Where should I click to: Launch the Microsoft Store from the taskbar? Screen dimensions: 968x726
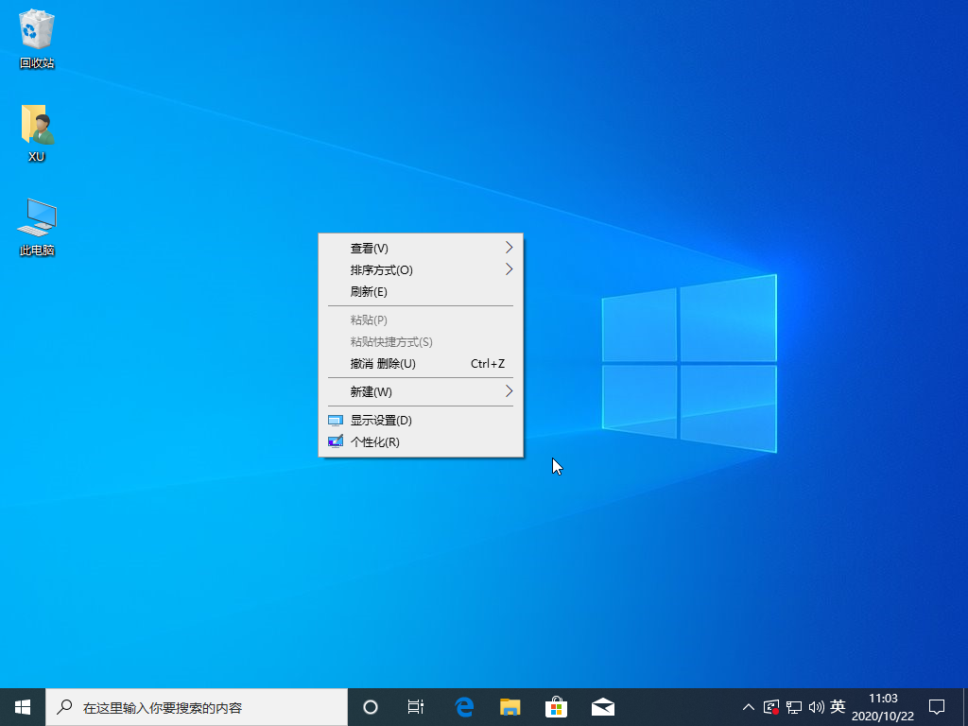point(556,706)
